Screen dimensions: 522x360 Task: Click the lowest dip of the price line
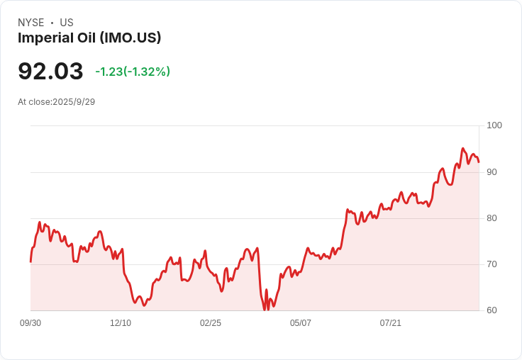coord(265,310)
